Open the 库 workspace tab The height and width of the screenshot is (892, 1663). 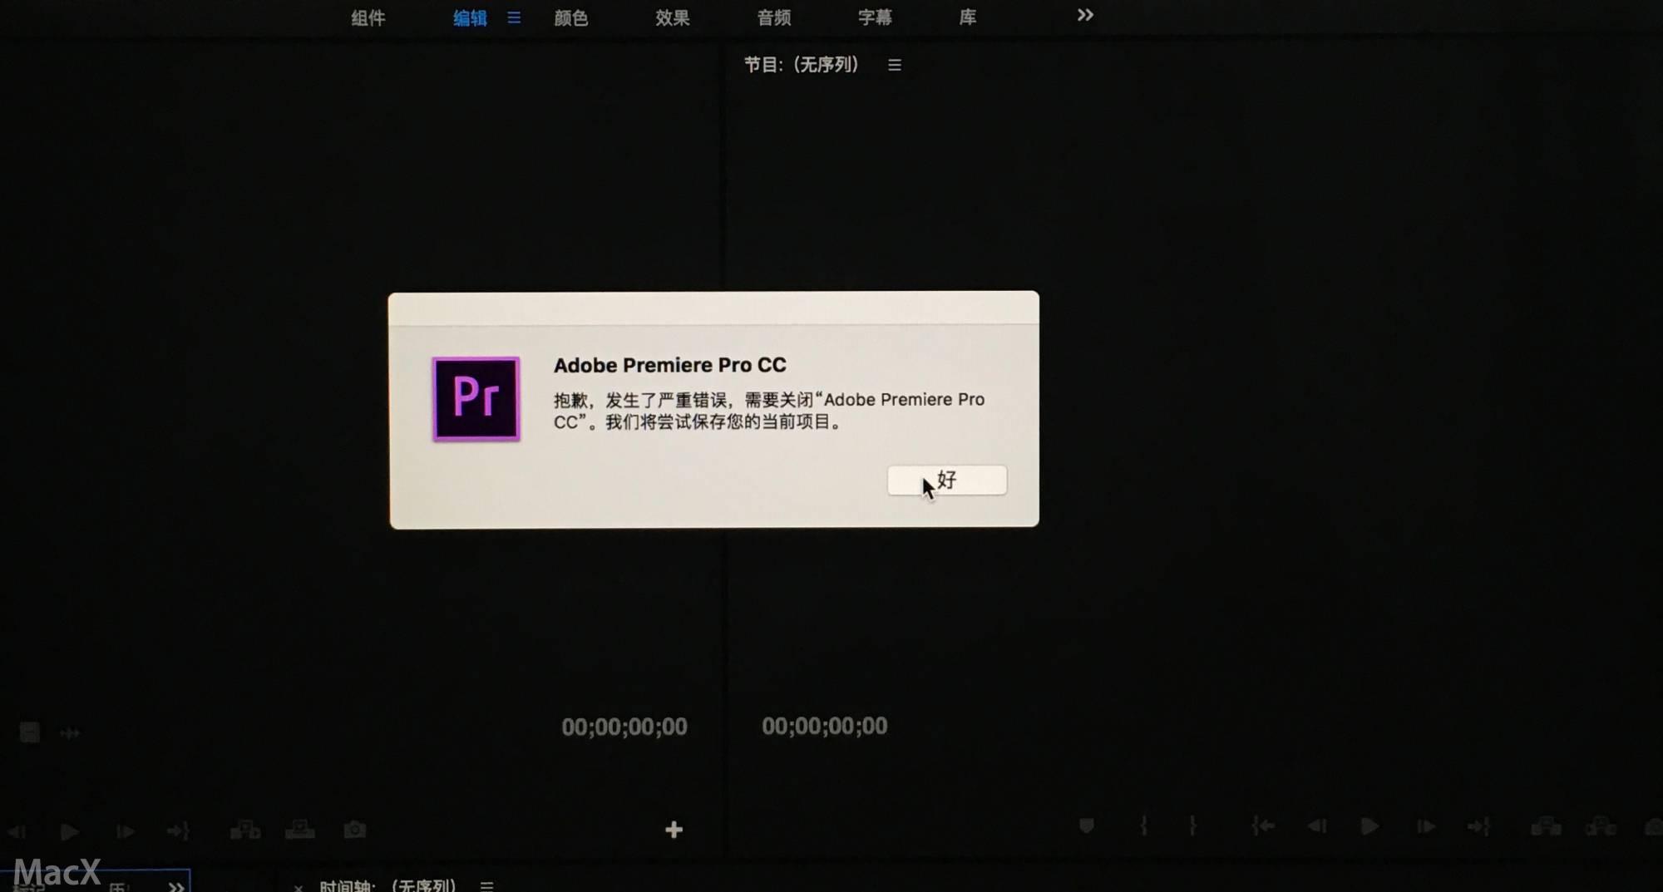coord(968,17)
